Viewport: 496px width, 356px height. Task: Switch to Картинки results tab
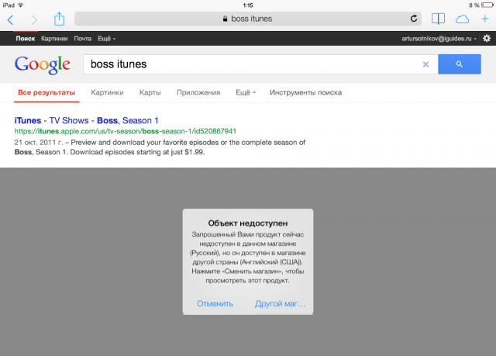[107, 93]
